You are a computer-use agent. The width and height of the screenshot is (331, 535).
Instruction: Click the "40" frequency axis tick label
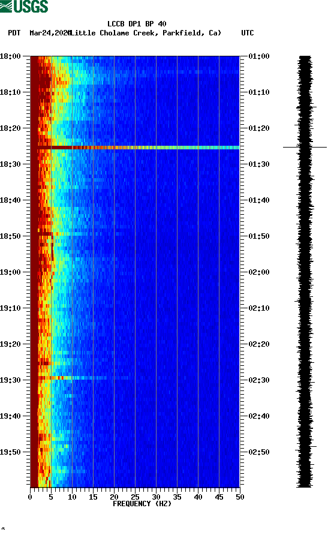click(198, 497)
